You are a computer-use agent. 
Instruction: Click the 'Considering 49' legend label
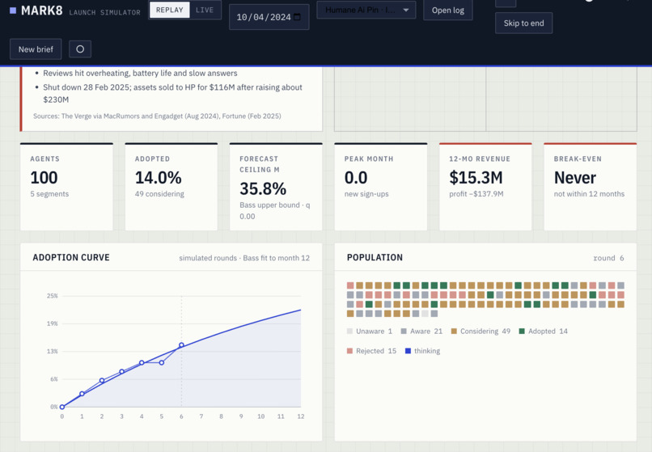coord(485,331)
